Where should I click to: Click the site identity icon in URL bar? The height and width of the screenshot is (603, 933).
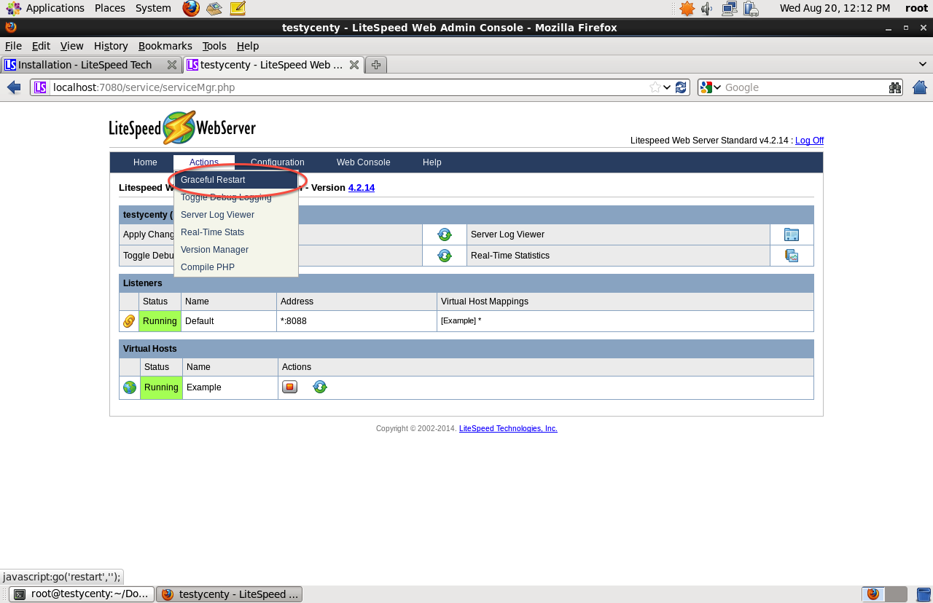coord(40,87)
